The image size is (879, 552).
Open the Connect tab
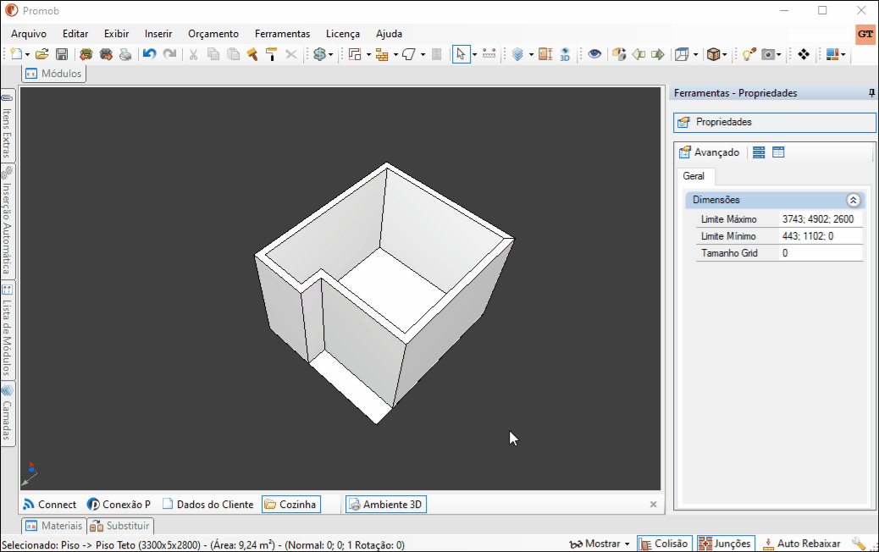[x=49, y=505]
